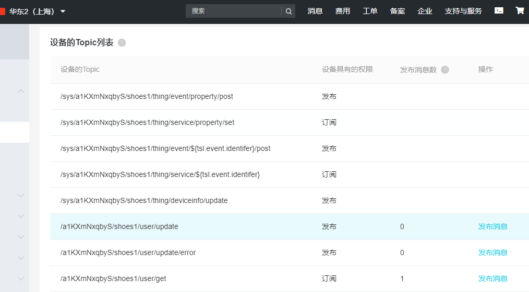
Task: Click the 设备具有的权限 column header
Action: [347, 69]
